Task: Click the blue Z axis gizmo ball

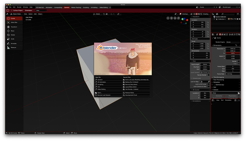Action: 184,19
